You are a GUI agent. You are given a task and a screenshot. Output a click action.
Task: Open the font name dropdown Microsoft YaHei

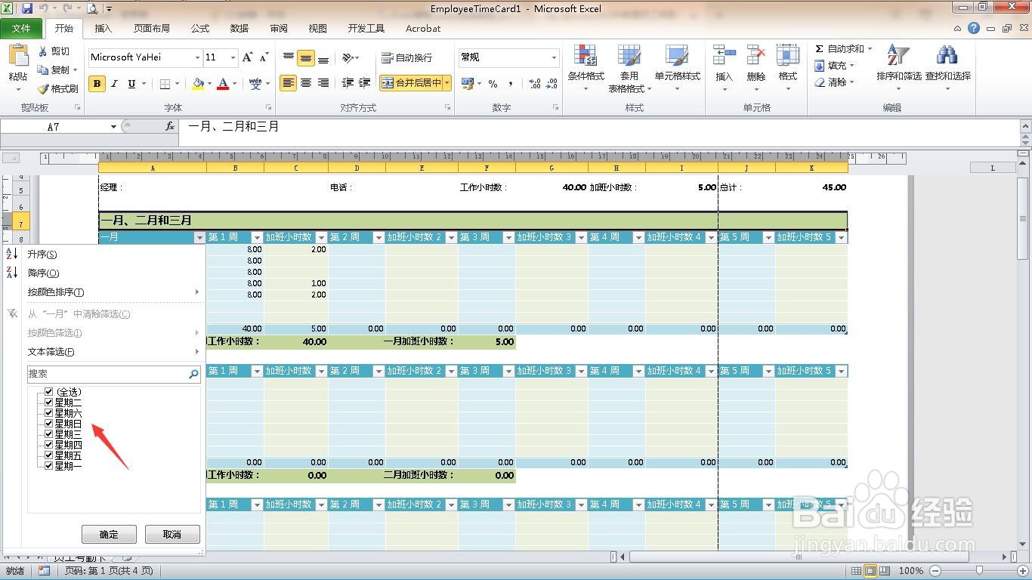pos(197,58)
